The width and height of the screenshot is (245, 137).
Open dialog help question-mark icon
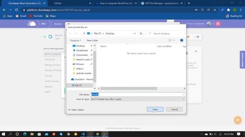point(181,40)
